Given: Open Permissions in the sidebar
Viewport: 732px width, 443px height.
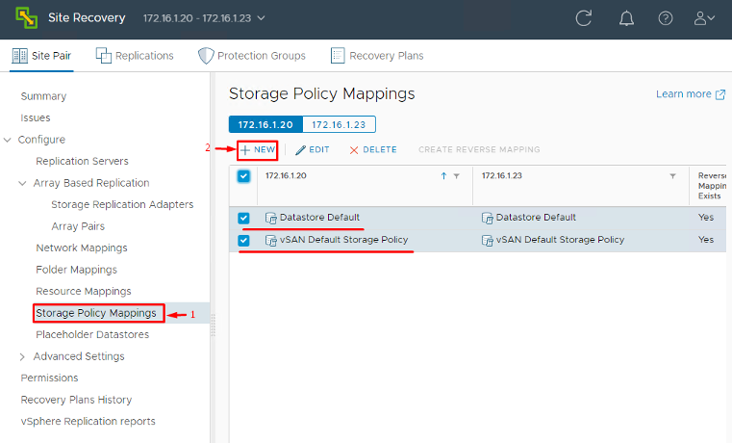Looking at the screenshot, I should pos(49,378).
